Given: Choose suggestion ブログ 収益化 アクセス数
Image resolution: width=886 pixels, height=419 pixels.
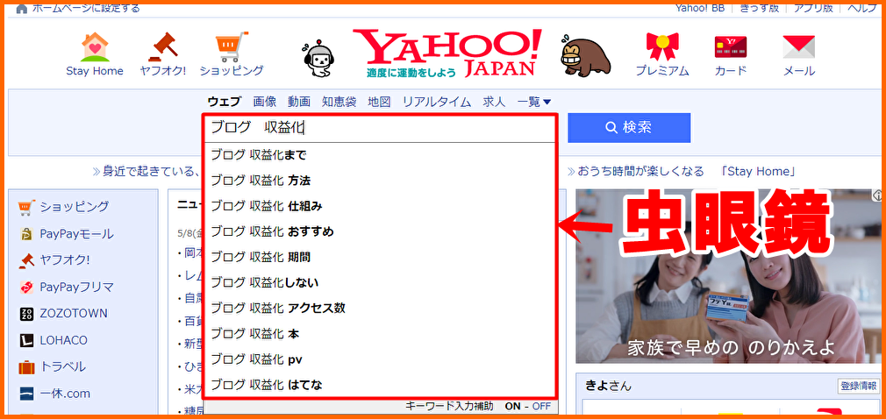Looking at the screenshot, I should [380, 309].
